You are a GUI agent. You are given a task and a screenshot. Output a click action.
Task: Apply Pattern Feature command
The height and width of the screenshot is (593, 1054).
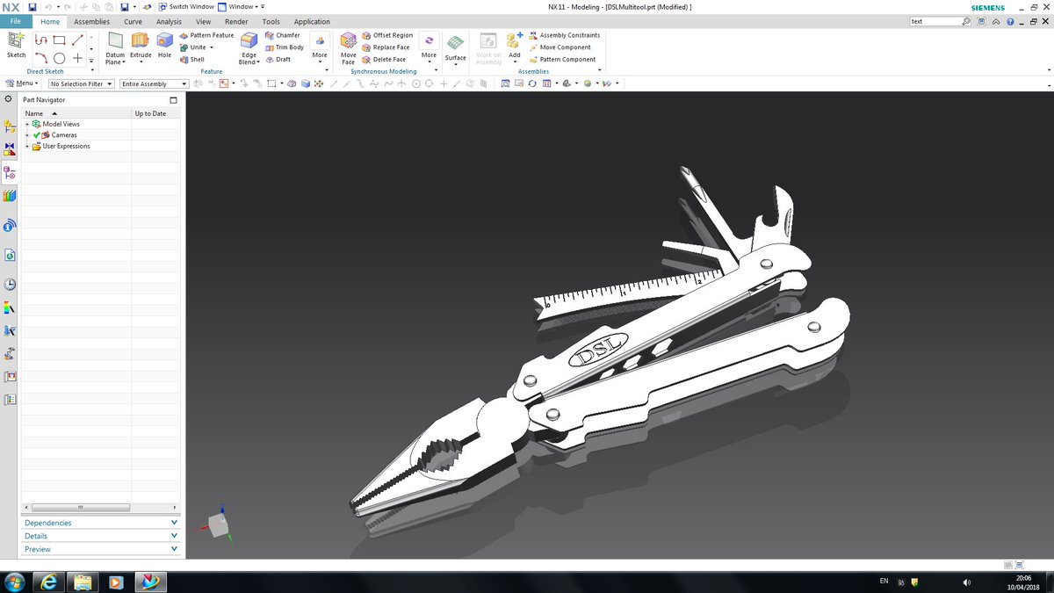point(206,35)
